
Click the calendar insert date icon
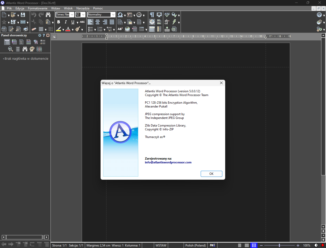[130, 15]
